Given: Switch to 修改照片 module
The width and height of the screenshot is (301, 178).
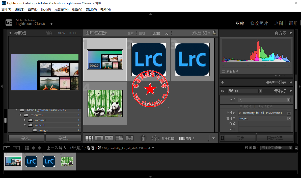Looking at the screenshot, I should 259,23.
